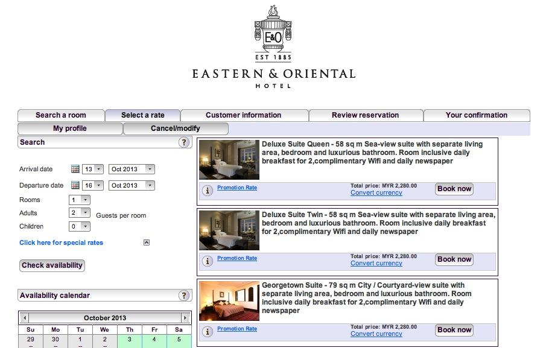Show rate info for Deluxe Suite Twin
Viewport: 546px width, 348px height.
(208, 261)
